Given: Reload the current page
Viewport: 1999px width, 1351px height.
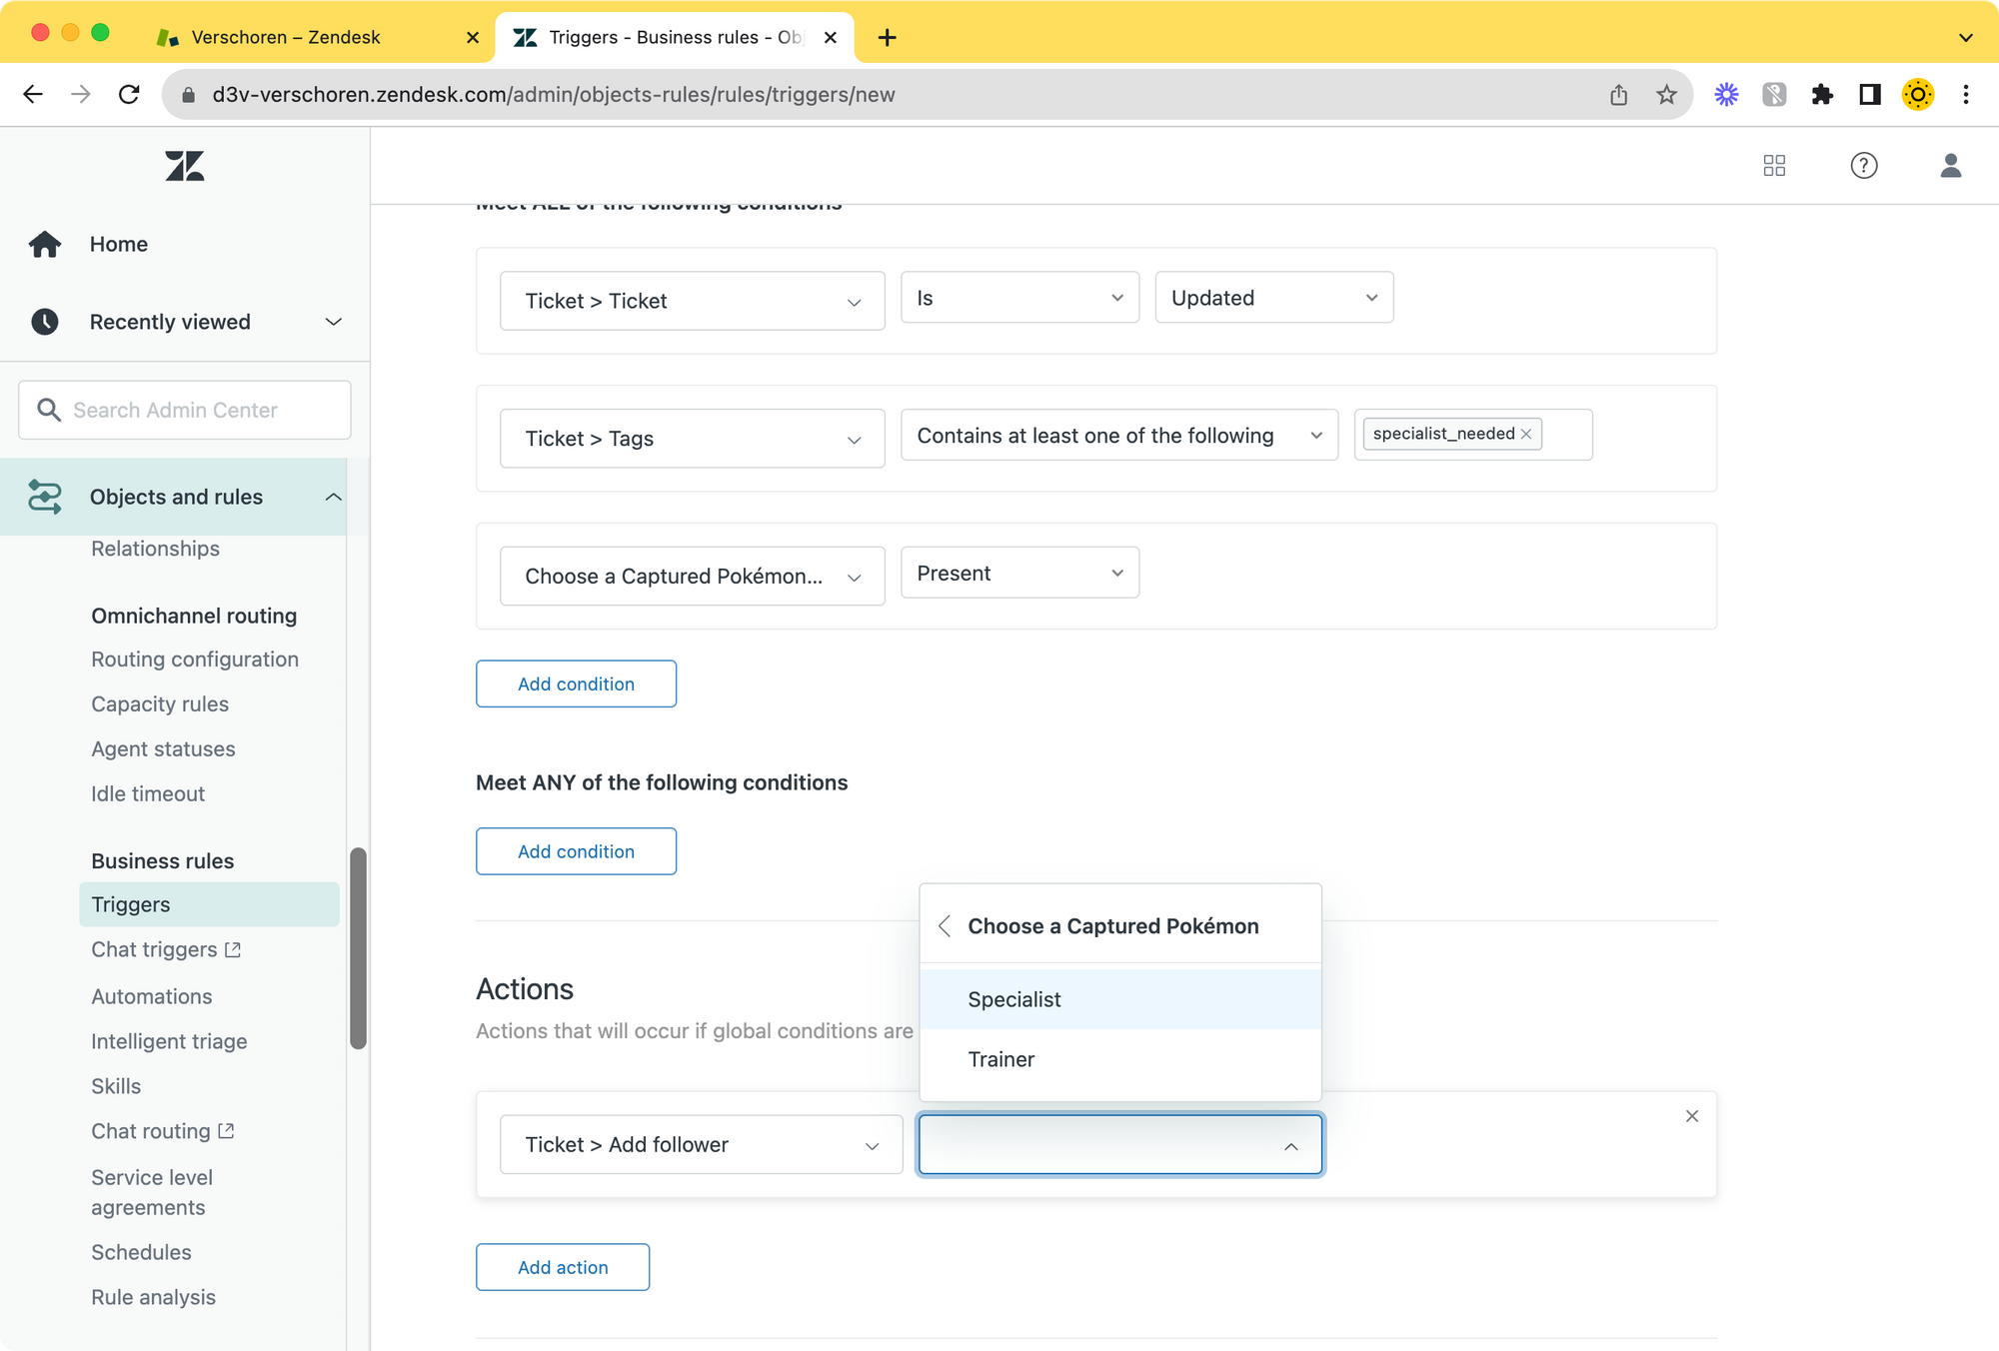Looking at the screenshot, I should click(x=129, y=95).
